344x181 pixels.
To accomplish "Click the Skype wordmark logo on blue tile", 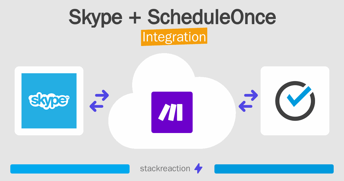I will coord(49,101).
